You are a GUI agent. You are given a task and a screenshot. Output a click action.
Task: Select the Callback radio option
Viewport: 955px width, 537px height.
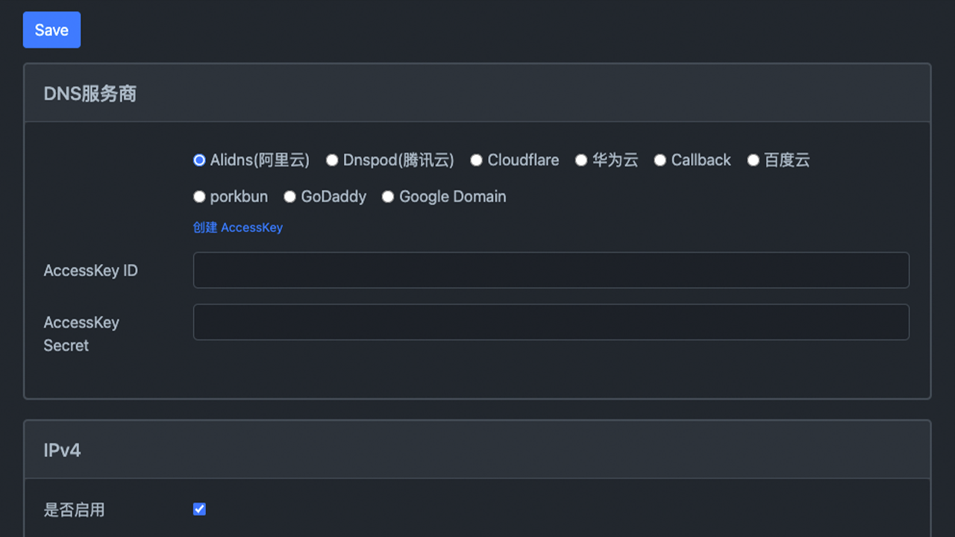(660, 160)
